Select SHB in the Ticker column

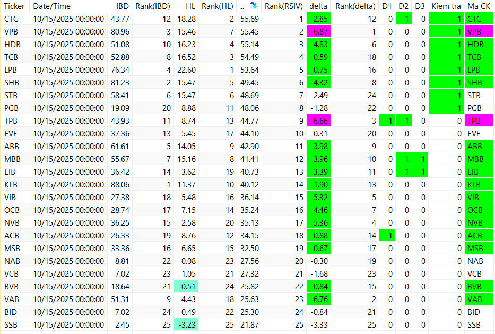(x=12, y=83)
